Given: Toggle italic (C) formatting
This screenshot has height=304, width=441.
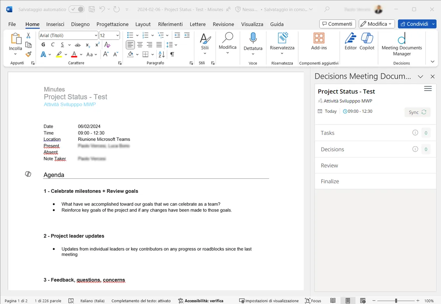Looking at the screenshot, I should [x=52, y=45].
